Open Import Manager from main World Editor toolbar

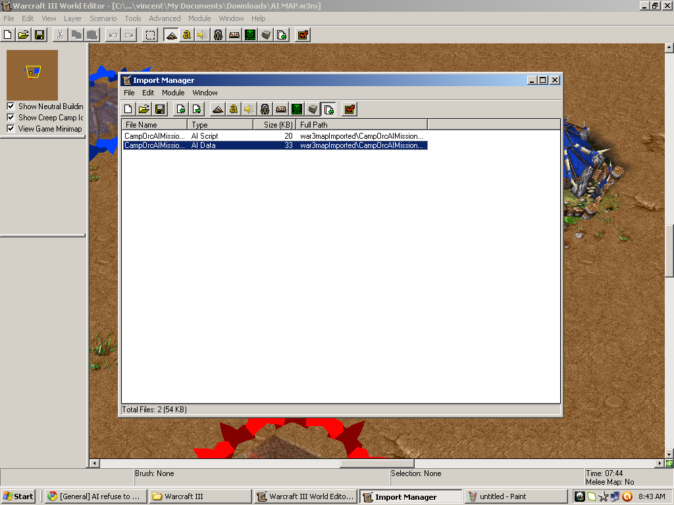point(282,35)
